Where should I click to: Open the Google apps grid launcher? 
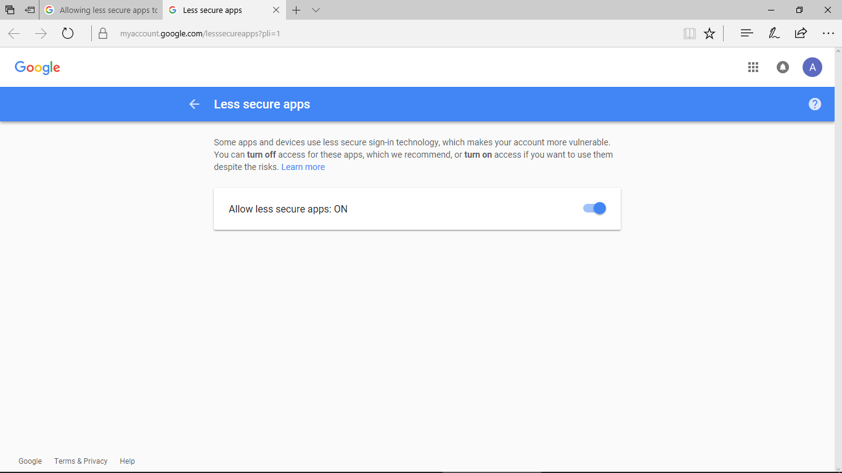(753, 67)
